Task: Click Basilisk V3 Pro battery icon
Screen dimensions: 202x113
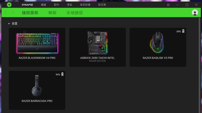Action: (x=183, y=31)
